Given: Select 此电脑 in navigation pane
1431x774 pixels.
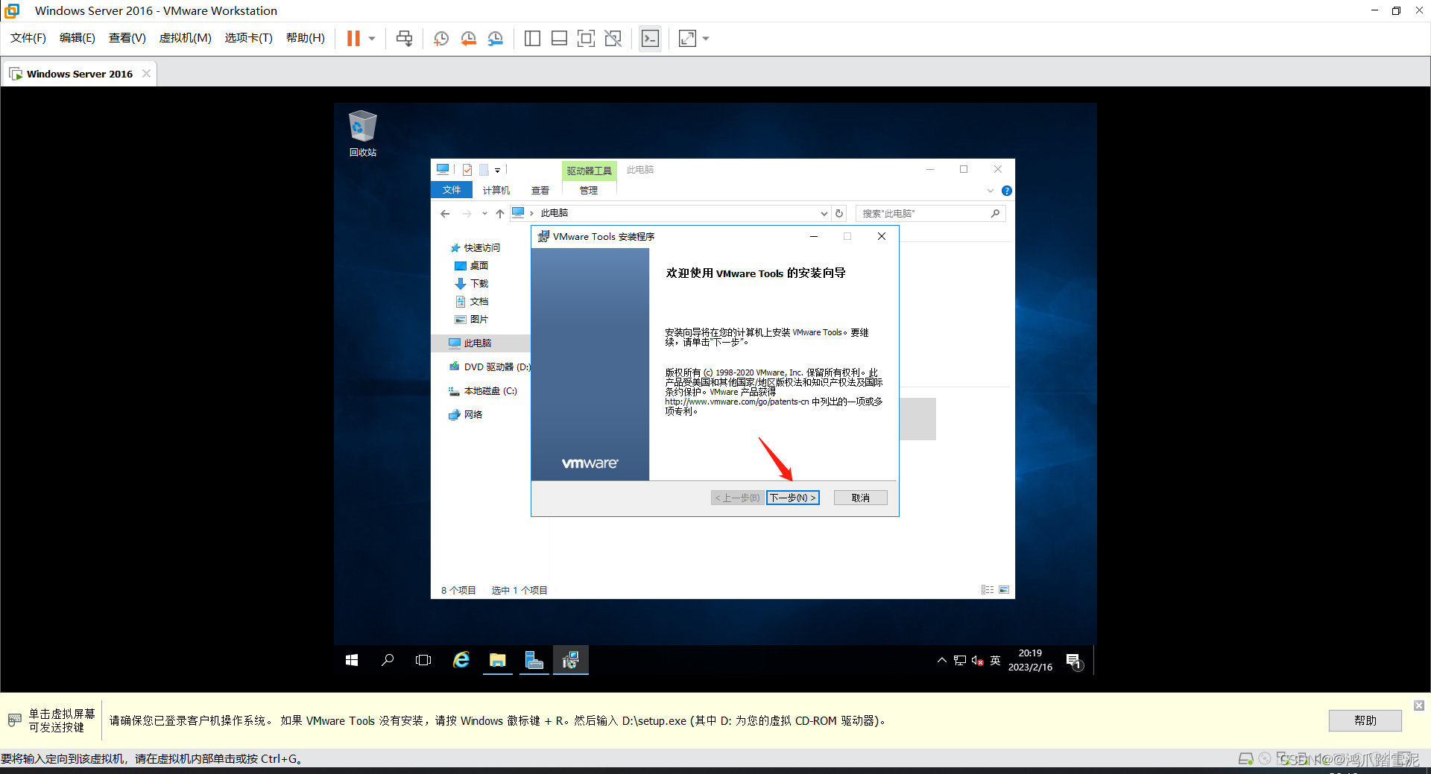Looking at the screenshot, I should 481,343.
